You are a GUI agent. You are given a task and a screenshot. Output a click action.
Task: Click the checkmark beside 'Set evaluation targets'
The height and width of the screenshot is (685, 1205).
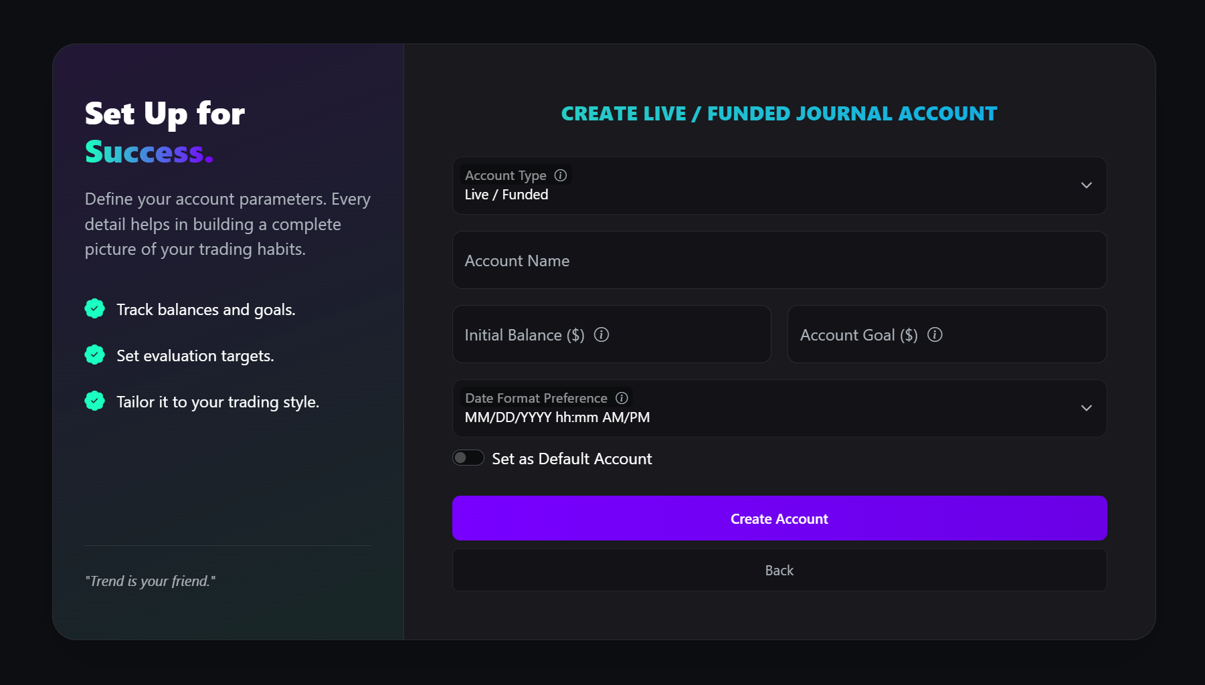[94, 355]
